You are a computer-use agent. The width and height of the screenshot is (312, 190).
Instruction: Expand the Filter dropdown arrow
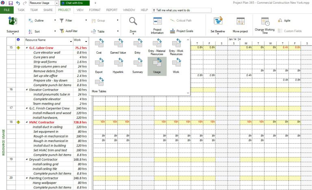(x=86, y=20)
